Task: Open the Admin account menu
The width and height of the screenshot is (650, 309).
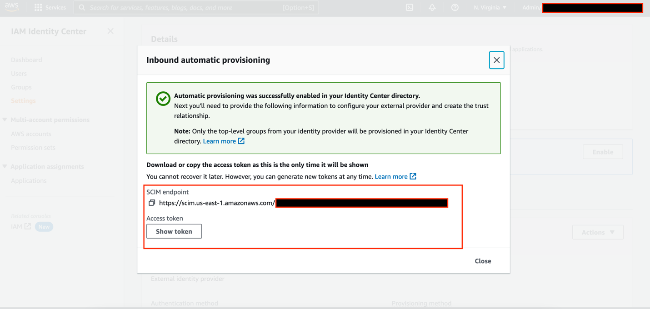Action: (582, 7)
